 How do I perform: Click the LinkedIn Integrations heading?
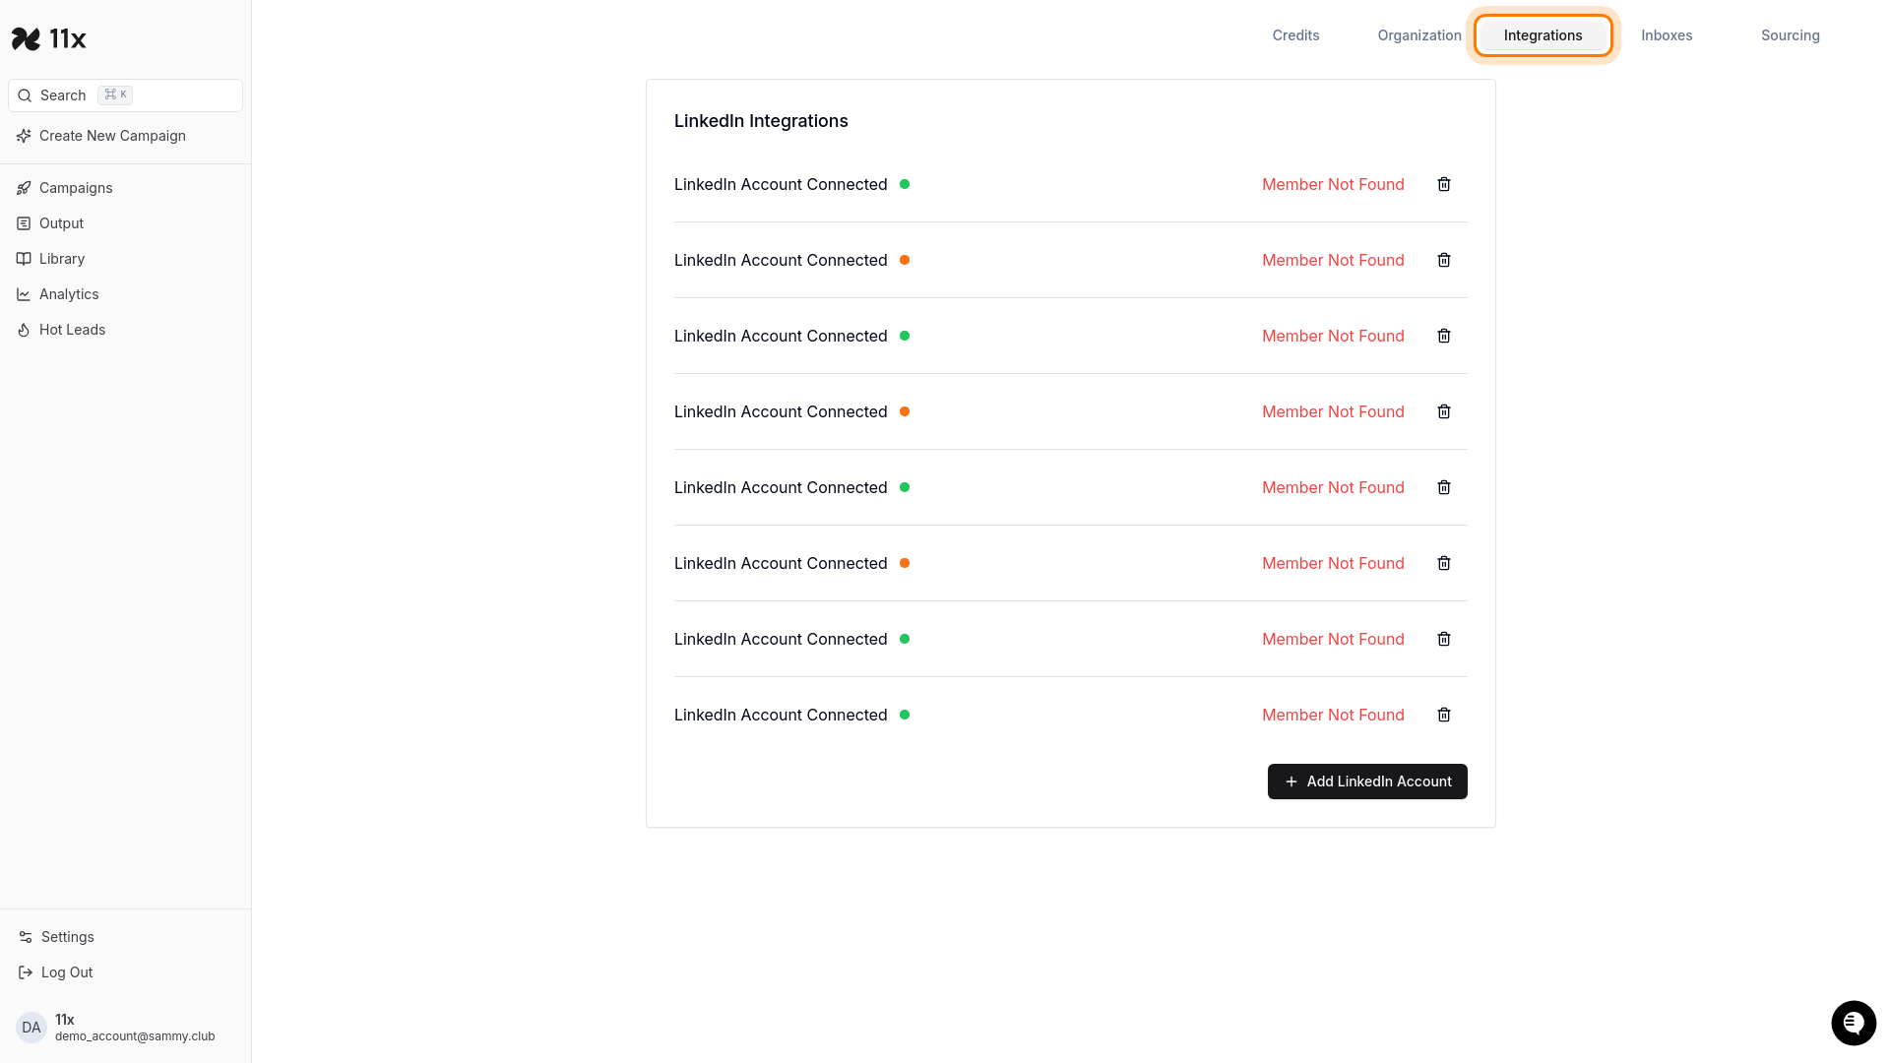761,121
